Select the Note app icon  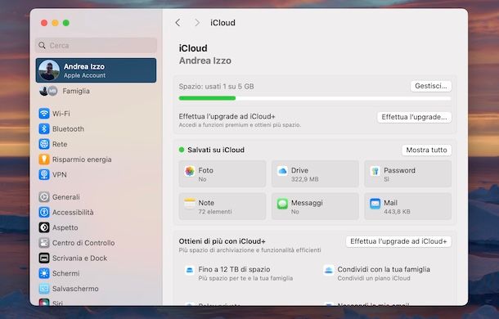pyautogui.click(x=190, y=204)
